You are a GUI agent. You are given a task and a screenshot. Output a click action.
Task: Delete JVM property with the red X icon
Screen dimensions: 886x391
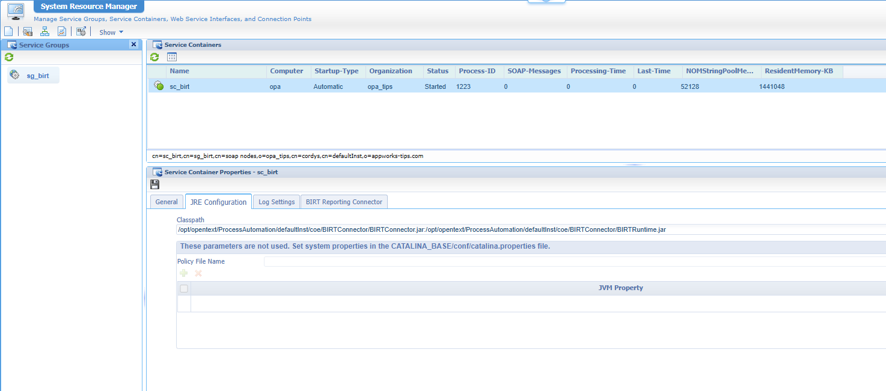pyautogui.click(x=198, y=273)
